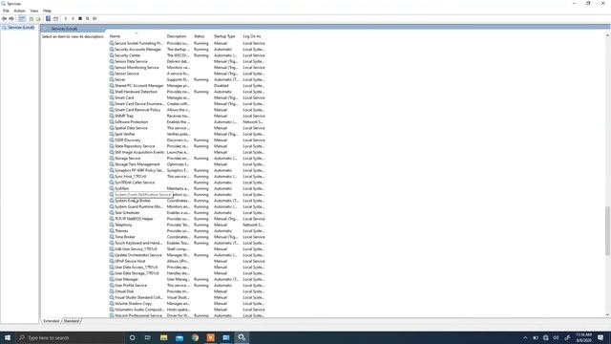
Task: Click the gear icon beside Security Center
Action: [x=112, y=55]
